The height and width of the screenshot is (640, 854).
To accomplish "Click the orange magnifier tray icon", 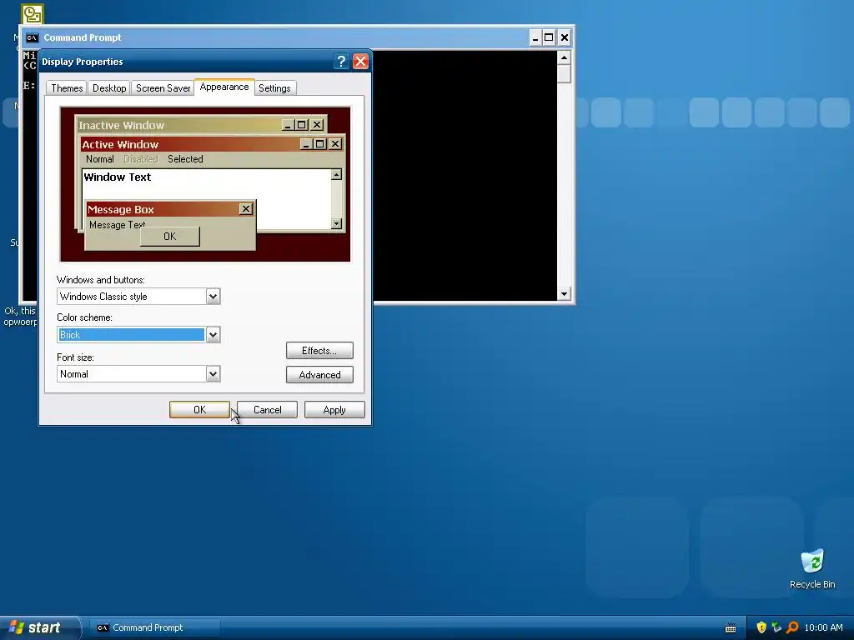I will 792,627.
